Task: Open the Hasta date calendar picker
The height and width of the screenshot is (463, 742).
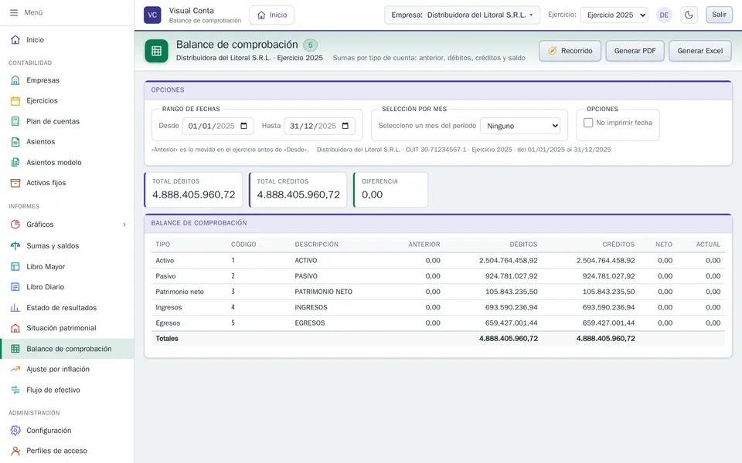Action: tap(345, 126)
